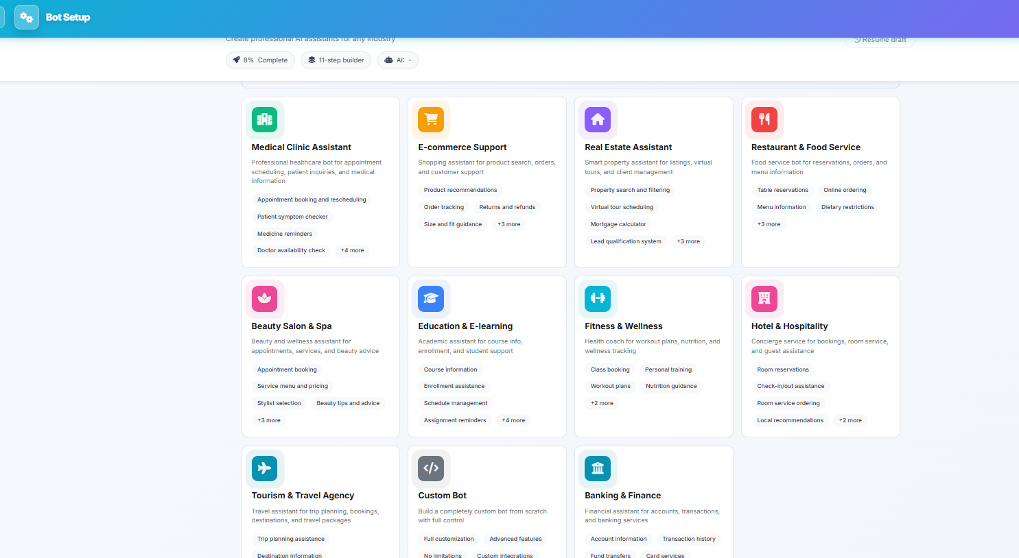
Task: Select the Banking & Finance bank icon
Action: [598, 468]
